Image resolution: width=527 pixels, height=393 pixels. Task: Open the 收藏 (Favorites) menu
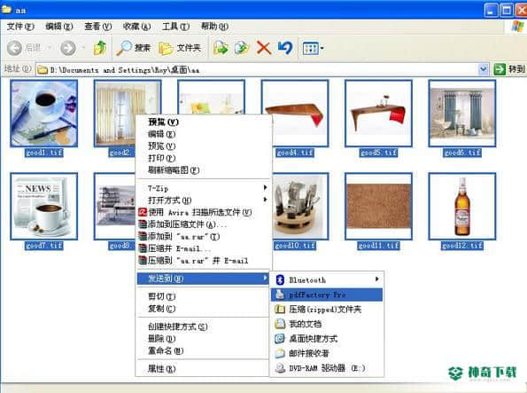[x=136, y=27]
